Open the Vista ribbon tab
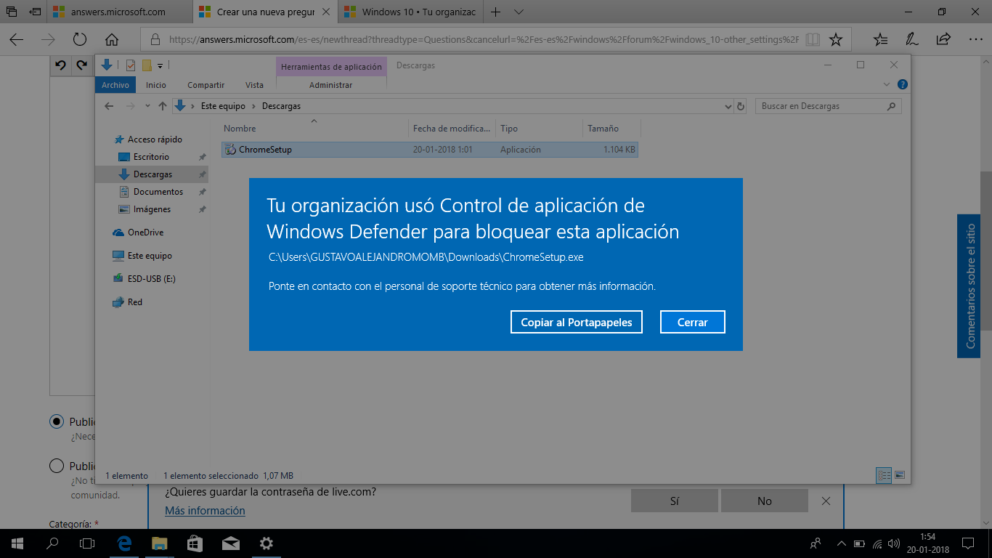 click(254, 85)
